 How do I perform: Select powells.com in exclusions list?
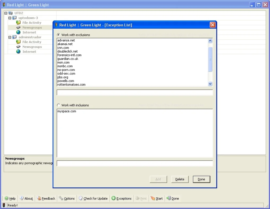coord(66,81)
